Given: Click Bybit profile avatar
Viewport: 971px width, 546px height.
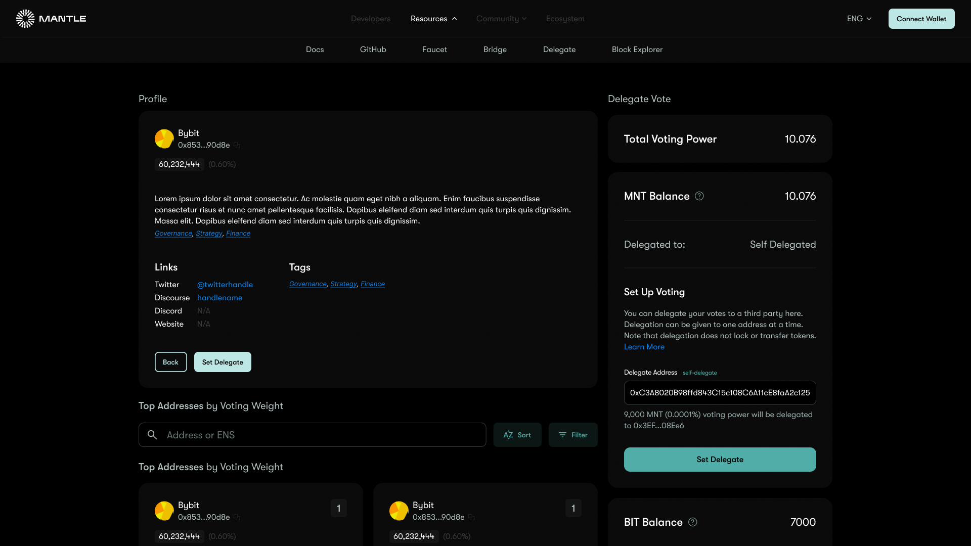Looking at the screenshot, I should click(164, 139).
